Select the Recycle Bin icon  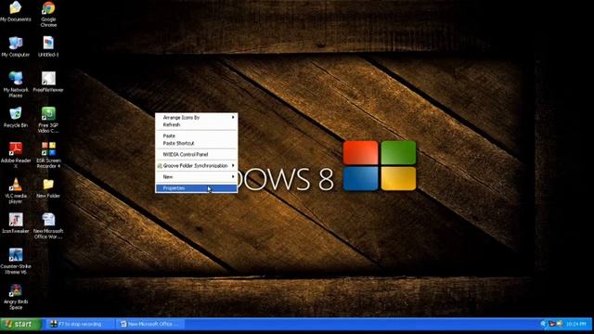[x=16, y=118]
